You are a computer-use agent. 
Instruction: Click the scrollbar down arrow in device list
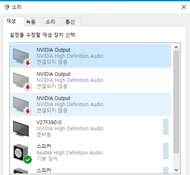coord(176,170)
